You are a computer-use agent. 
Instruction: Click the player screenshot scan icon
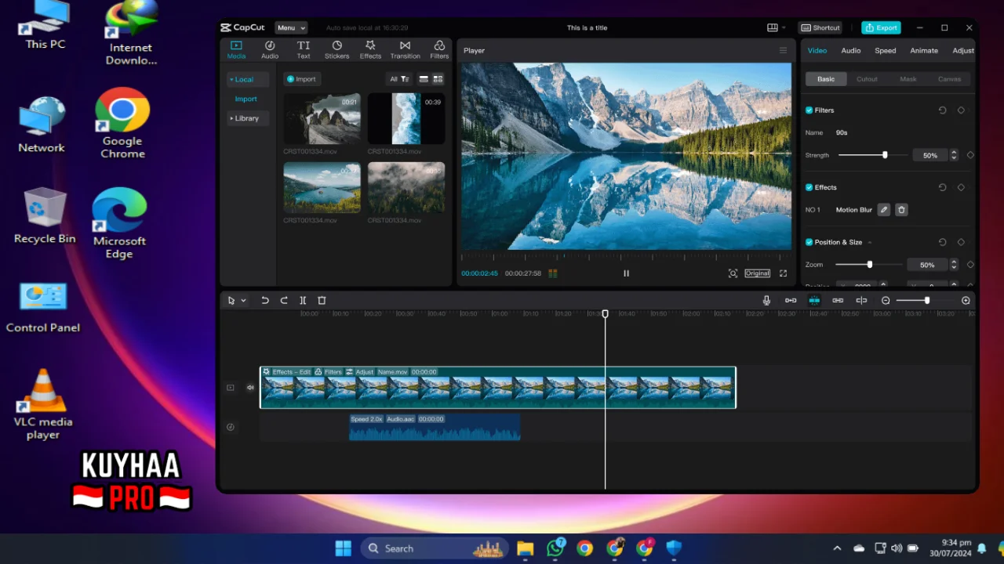733,273
